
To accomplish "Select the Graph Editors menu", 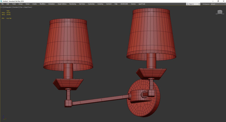I will coord(62,4).
